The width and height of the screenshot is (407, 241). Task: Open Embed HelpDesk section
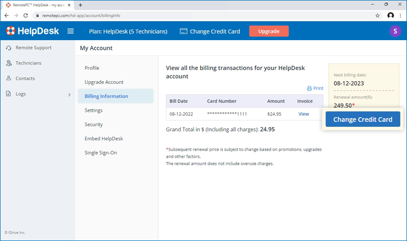pos(104,139)
